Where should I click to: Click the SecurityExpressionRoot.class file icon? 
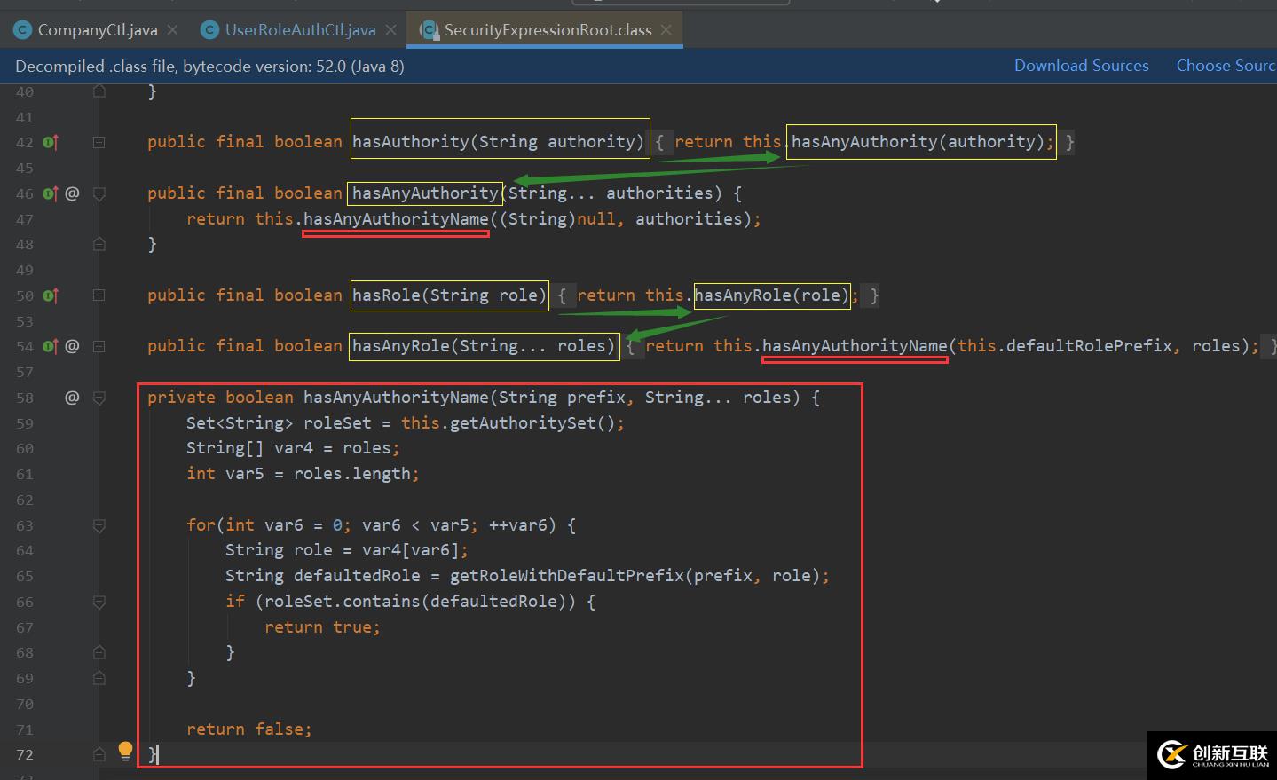430,30
